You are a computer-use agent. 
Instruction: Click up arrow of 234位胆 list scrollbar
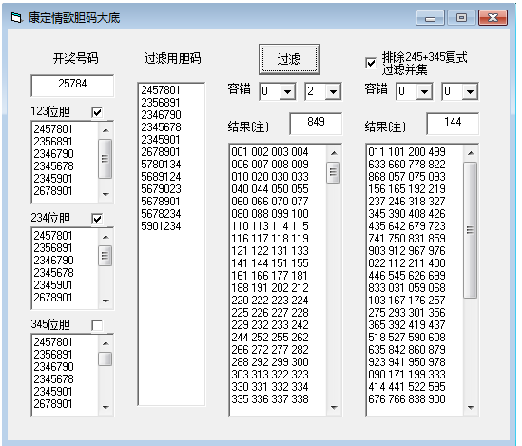tap(106, 237)
